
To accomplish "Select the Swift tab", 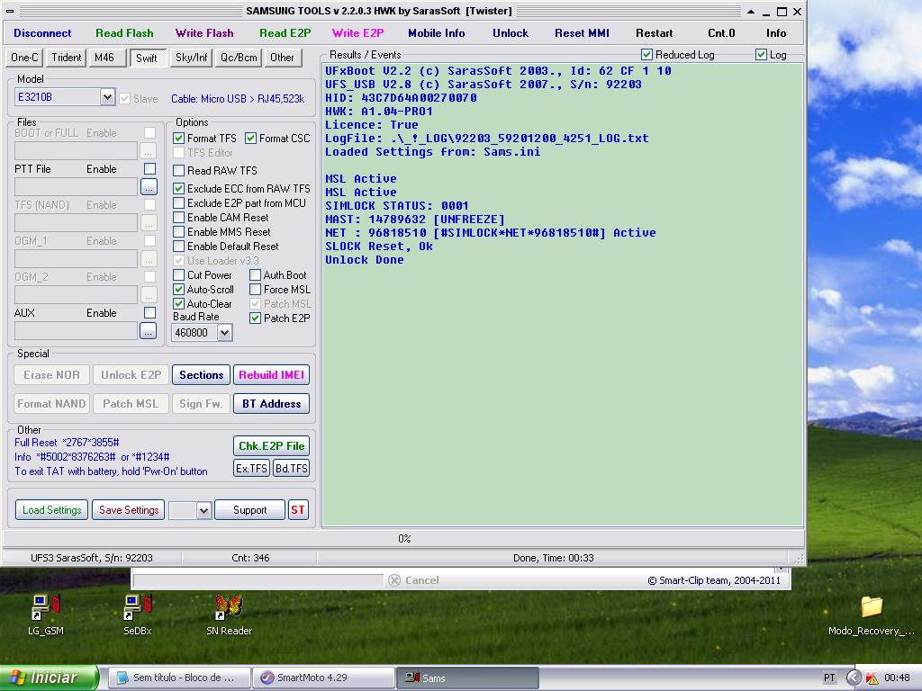I will (x=147, y=58).
